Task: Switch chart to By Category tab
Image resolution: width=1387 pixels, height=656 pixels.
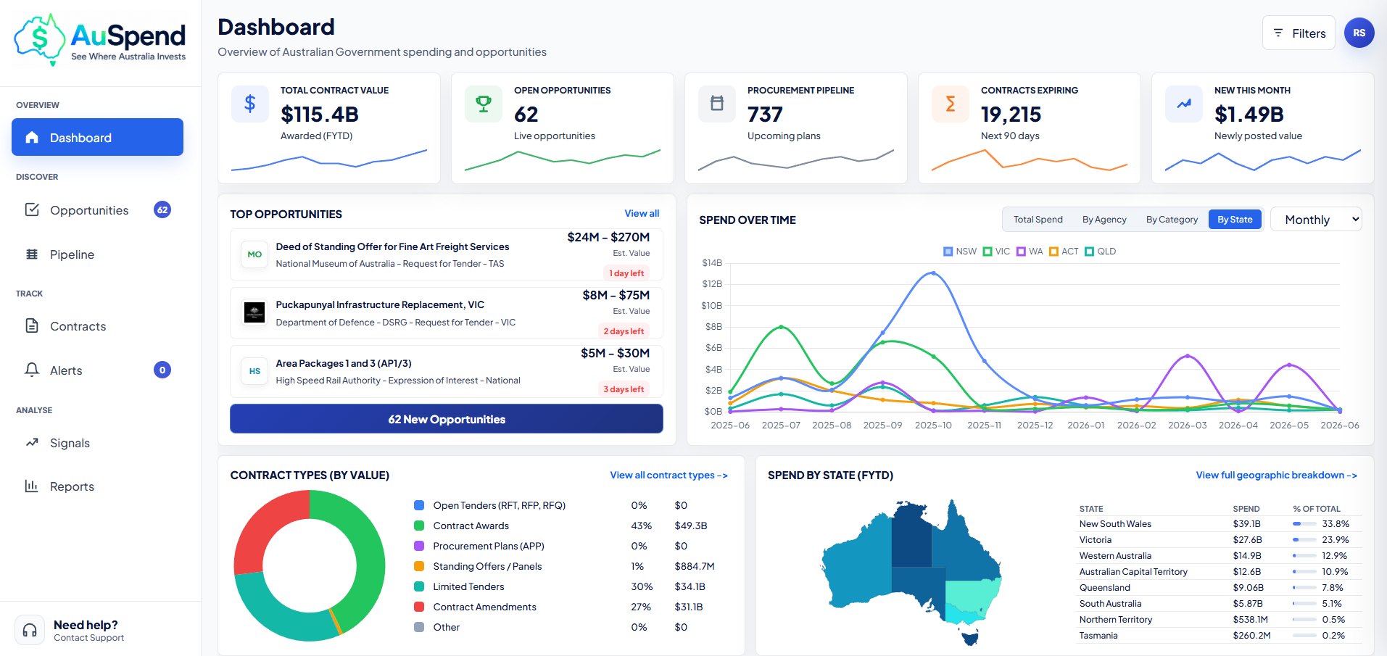Action: click(1172, 219)
